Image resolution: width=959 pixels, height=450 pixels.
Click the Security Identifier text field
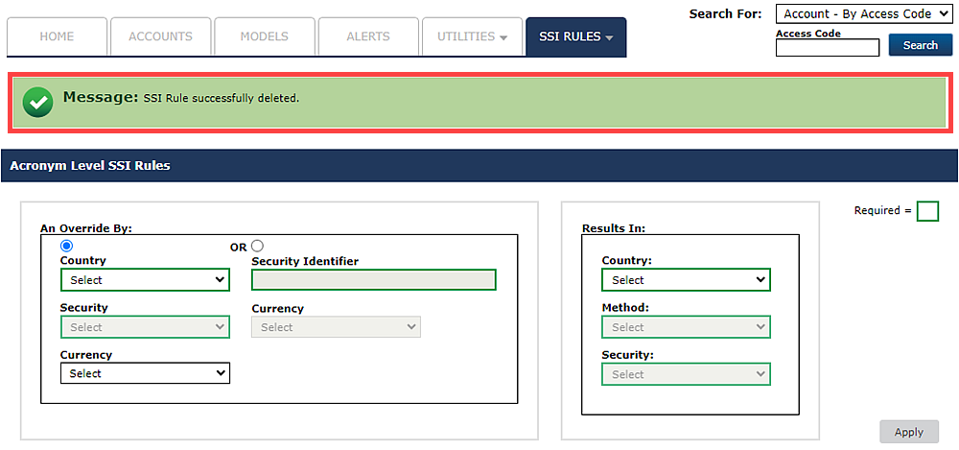[x=373, y=280]
